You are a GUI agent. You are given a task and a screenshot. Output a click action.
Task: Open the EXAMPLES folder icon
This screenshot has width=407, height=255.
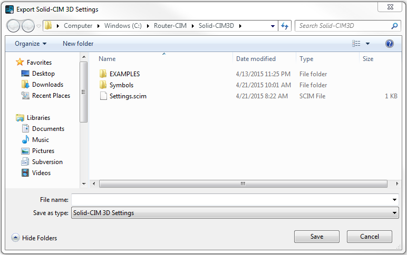click(103, 74)
